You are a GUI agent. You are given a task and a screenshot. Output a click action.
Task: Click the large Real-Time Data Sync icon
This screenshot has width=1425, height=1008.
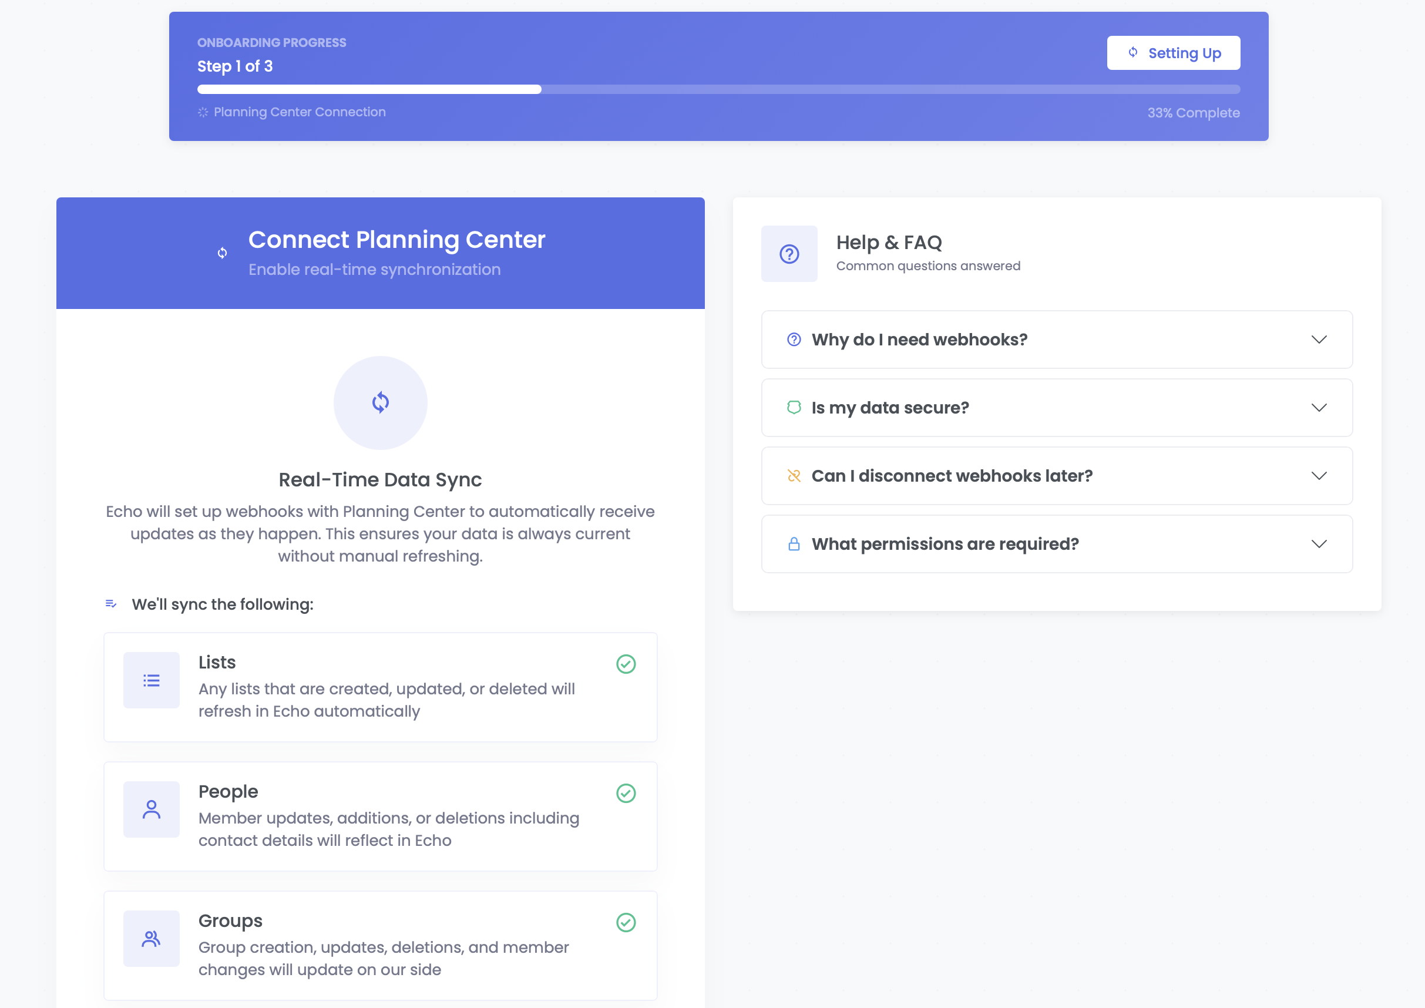coord(381,403)
